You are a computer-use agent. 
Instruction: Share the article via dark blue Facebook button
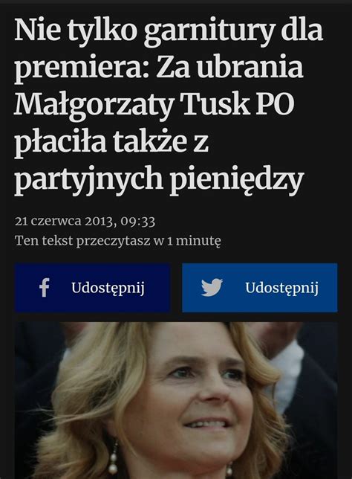click(92, 288)
